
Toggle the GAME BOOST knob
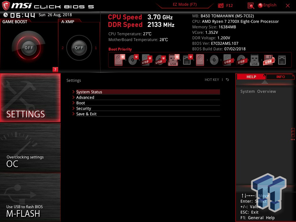(x=29, y=48)
